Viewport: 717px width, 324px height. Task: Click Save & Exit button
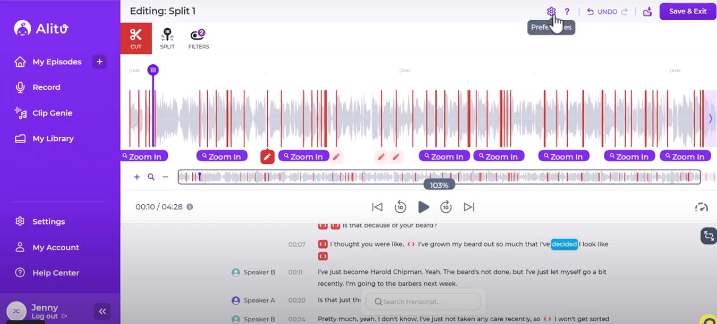pos(687,11)
